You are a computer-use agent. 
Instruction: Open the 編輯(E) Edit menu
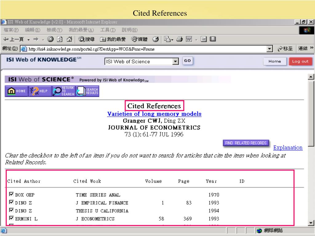33,30
